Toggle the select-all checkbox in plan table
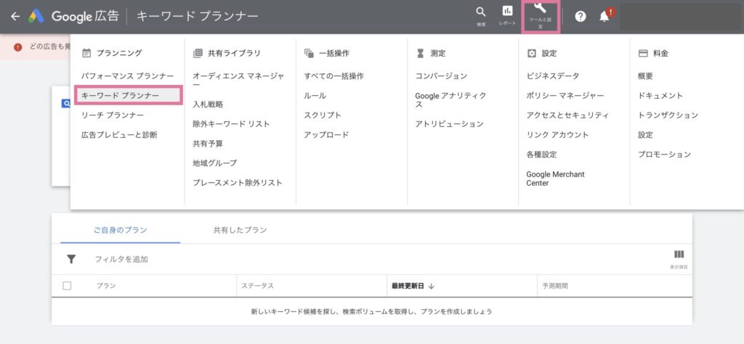This screenshot has width=744, height=344. tap(67, 286)
